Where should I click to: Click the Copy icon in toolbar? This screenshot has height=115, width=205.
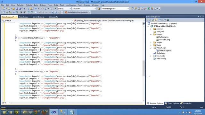(28, 9)
